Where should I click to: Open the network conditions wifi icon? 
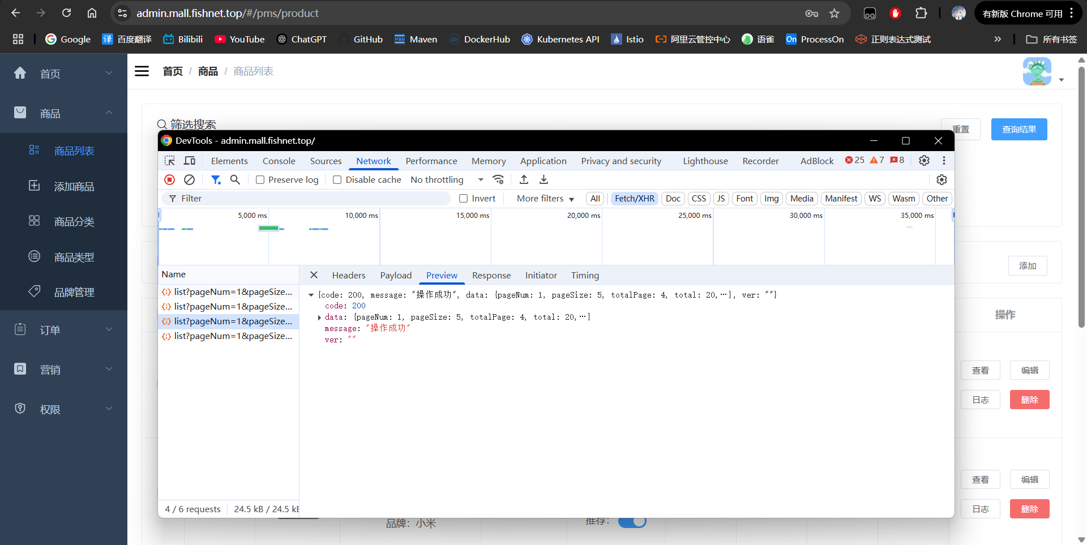coord(498,179)
